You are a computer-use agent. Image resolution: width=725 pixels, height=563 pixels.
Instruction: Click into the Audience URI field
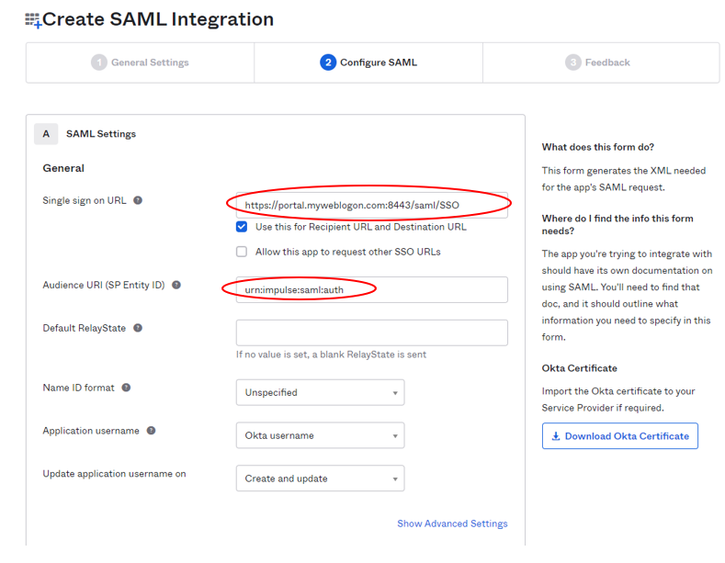click(372, 290)
